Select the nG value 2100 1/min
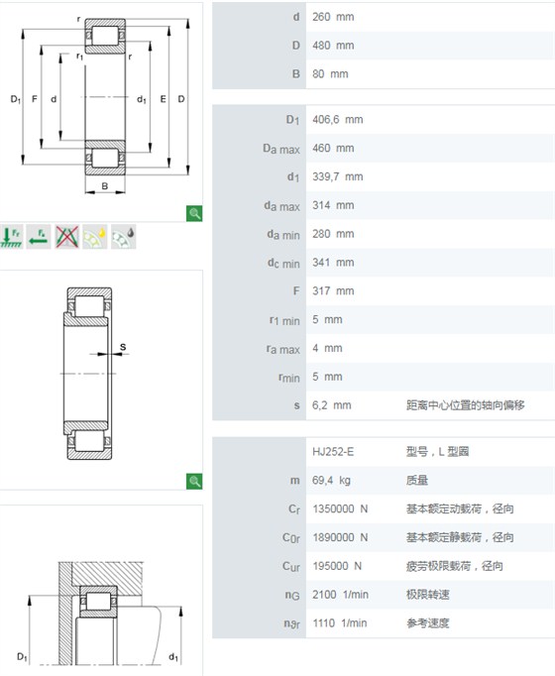The width and height of the screenshot is (555, 676). click(340, 595)
